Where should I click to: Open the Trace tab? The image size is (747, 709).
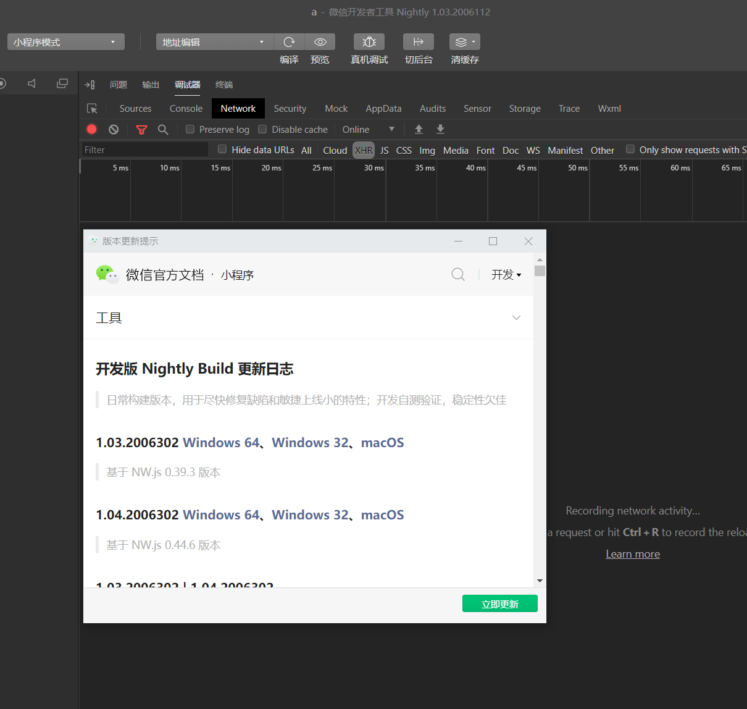[x=569, y=109]
